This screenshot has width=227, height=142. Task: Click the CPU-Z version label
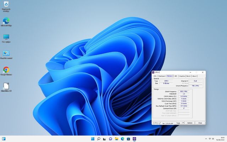(168, 123)
